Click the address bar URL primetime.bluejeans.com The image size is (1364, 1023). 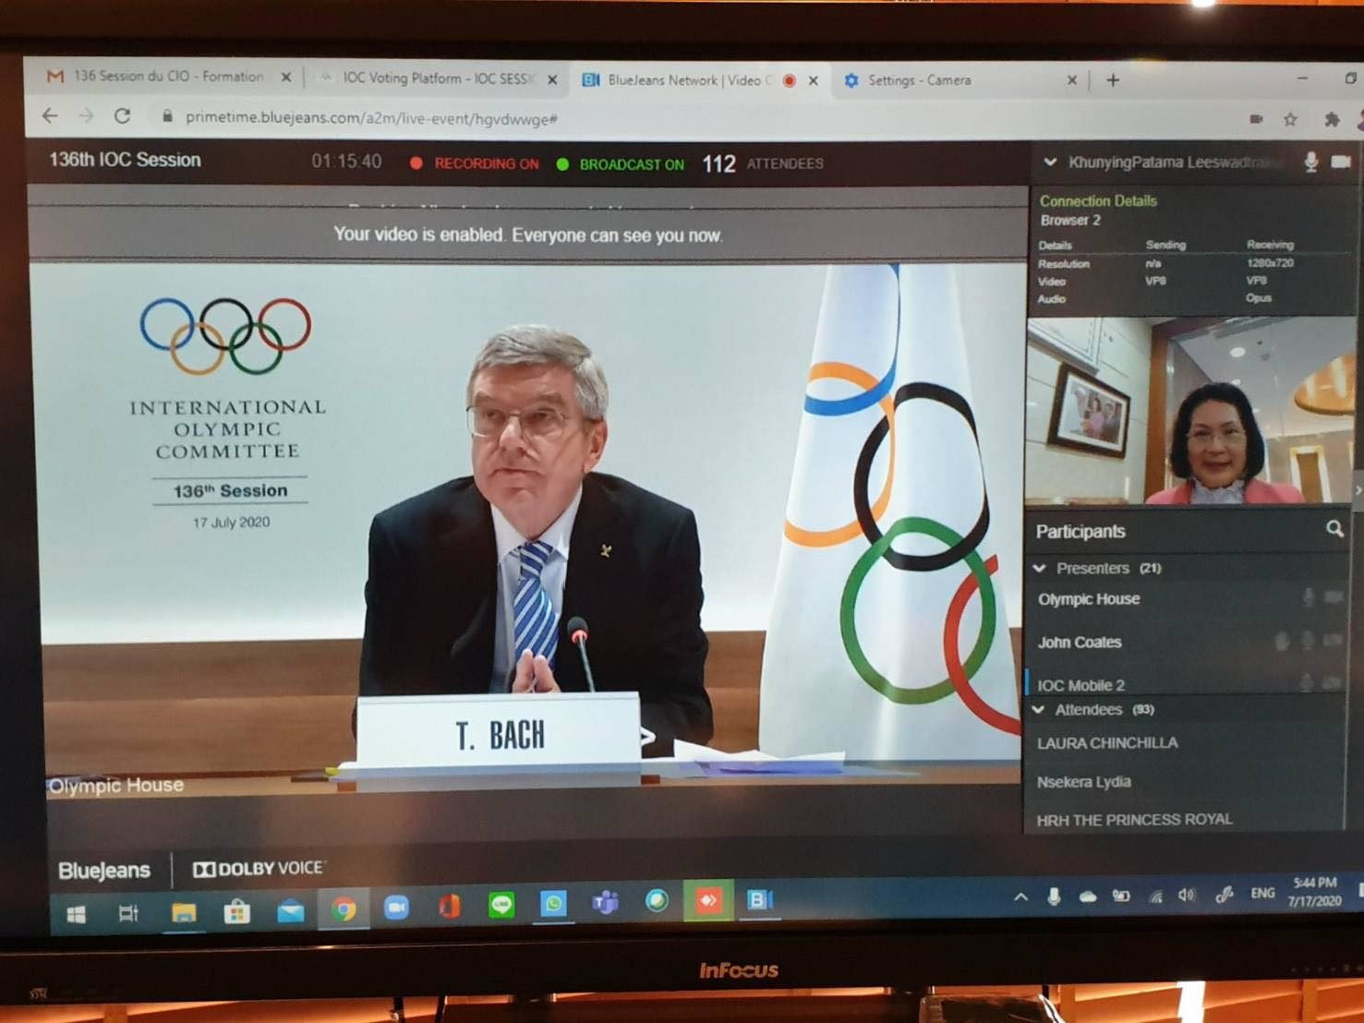(x=370, y=118)
